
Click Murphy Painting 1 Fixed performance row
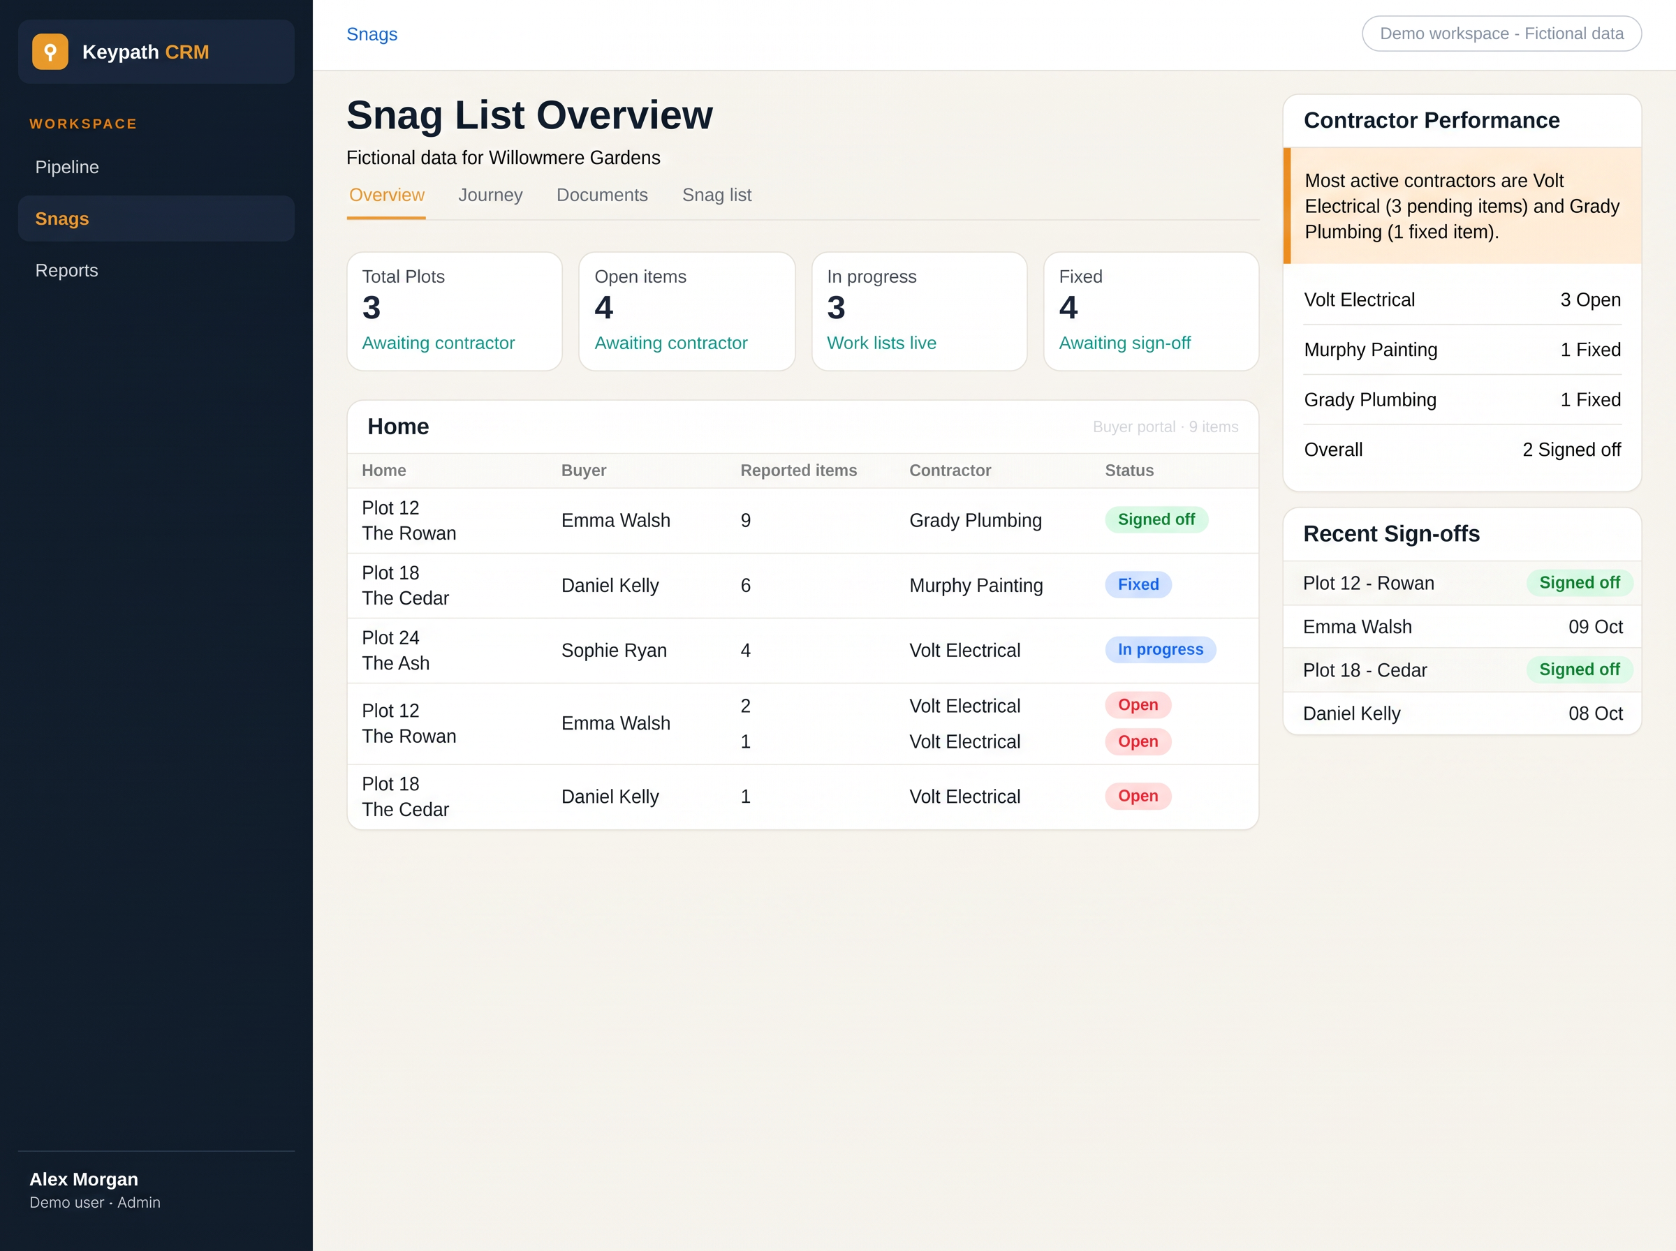tap(1462, 350)
